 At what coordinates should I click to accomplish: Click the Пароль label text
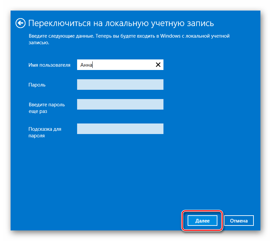tap(37, 85)
